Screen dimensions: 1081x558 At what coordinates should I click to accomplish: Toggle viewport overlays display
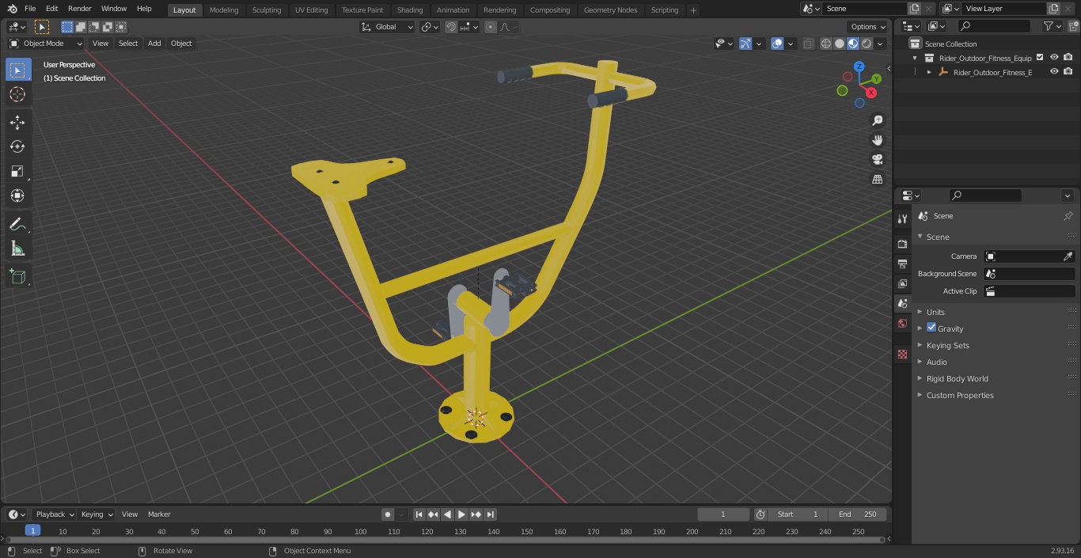tap(777, 44)
